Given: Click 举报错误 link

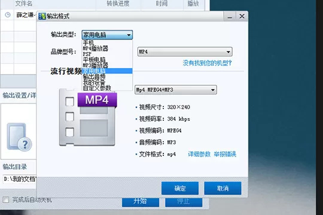Looking at the screenshot, I should pyautogui.click(x=225, y=154).
